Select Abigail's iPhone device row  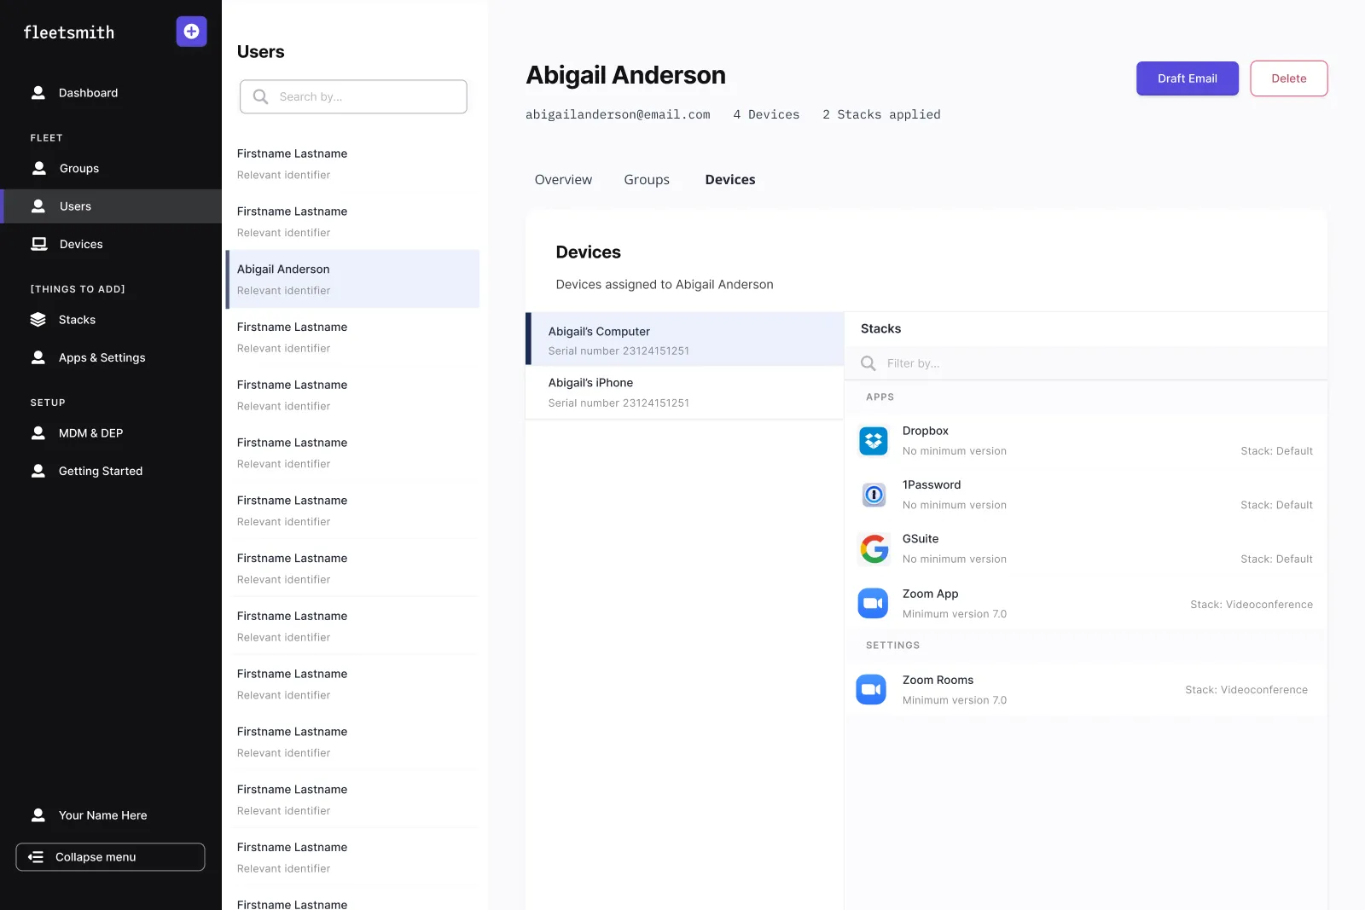pyautogui.click(x=684, y=392)
